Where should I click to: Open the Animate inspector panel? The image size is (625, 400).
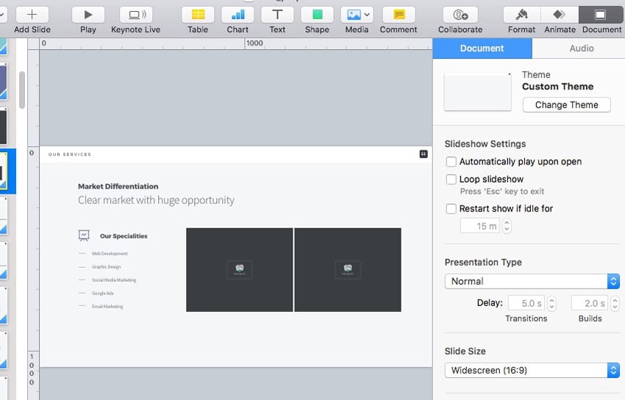pyautogui.click(x=560, y=15)
